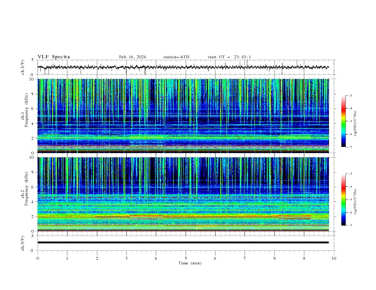Click the "-3" label on ch.1 colorbar
This screenshot has height=290, width=376.
click(x=350, y=95)
